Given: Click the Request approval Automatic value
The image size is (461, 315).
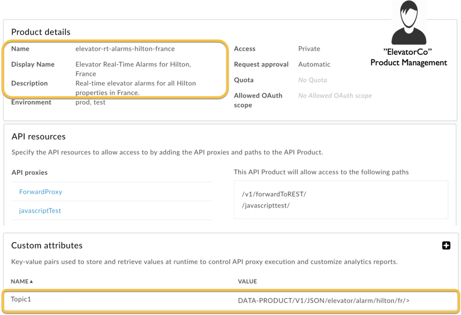Looking at the screenshot, I should point(314,65).
